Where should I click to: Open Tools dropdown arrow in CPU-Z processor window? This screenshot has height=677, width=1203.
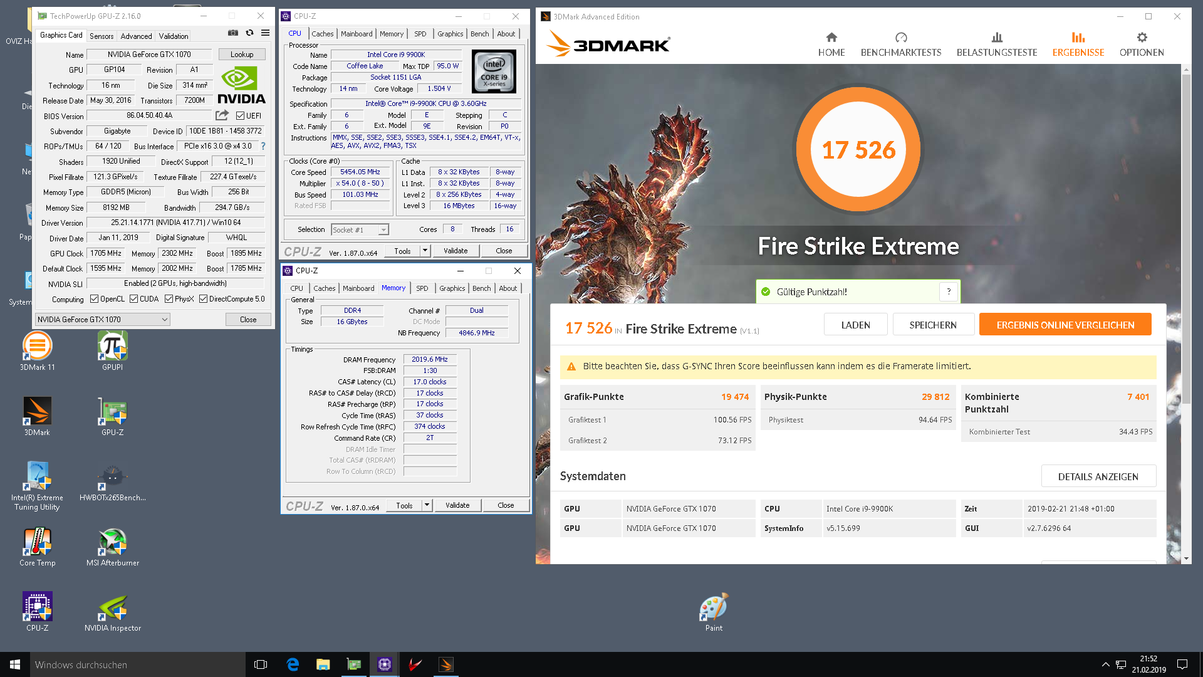tap(425, 251)
